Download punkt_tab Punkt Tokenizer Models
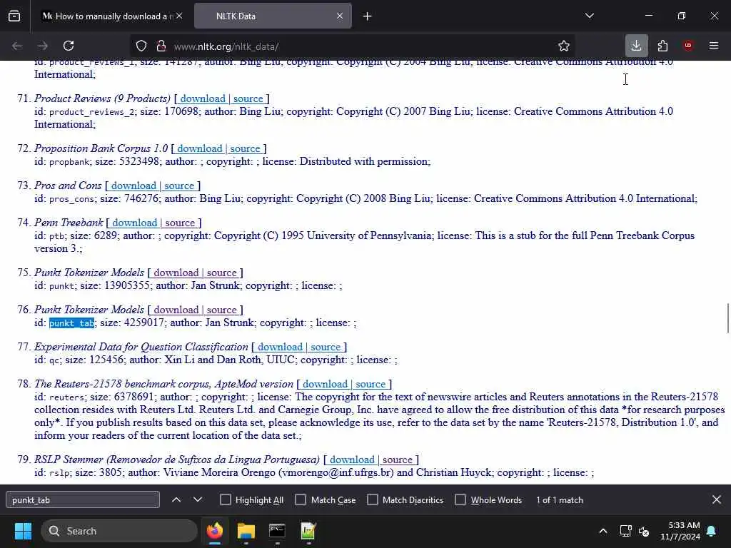 tap(176, 310)
